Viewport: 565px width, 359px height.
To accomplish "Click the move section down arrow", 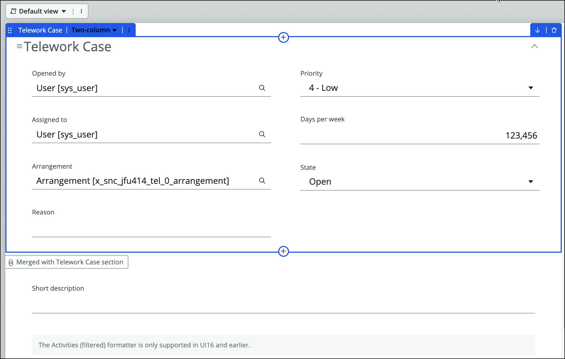I will pyautogui.click(x=537, y=30).
